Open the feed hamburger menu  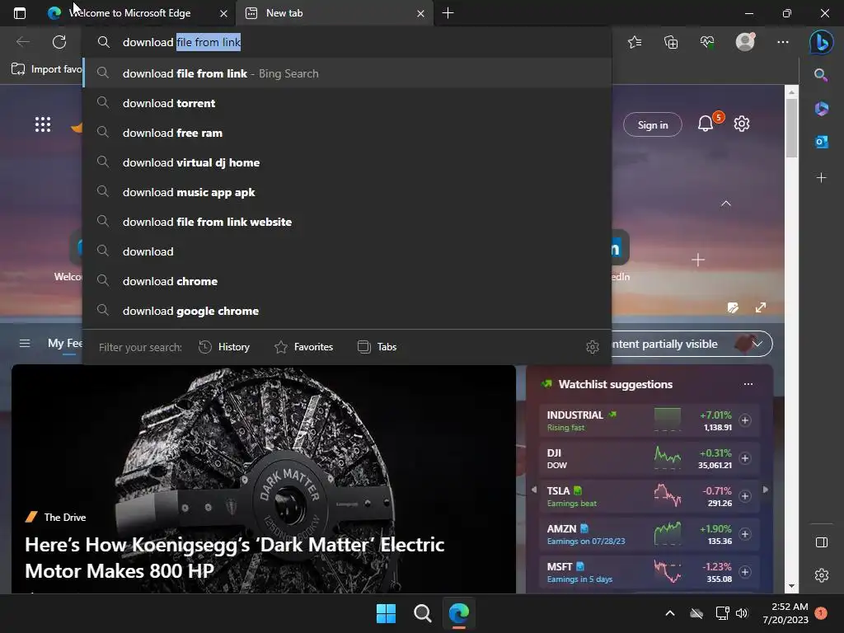click(25, 344)
